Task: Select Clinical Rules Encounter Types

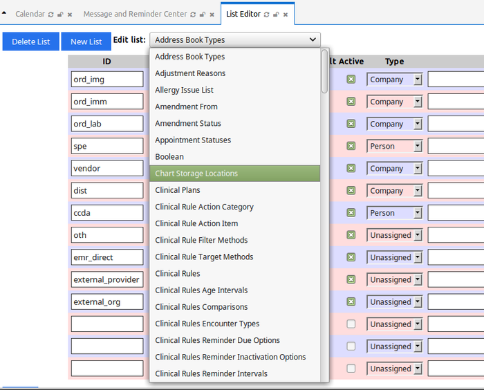Action: pyautogui.click(x=235, y=324)
